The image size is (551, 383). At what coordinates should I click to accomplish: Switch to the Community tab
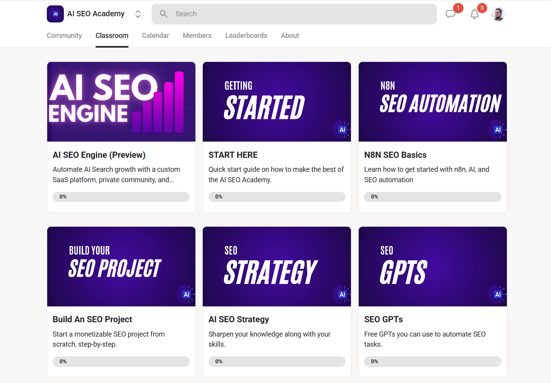[x=64, y=36]
